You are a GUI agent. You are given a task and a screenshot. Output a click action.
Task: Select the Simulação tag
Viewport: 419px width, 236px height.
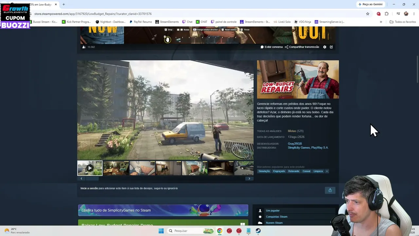[264, 171]
